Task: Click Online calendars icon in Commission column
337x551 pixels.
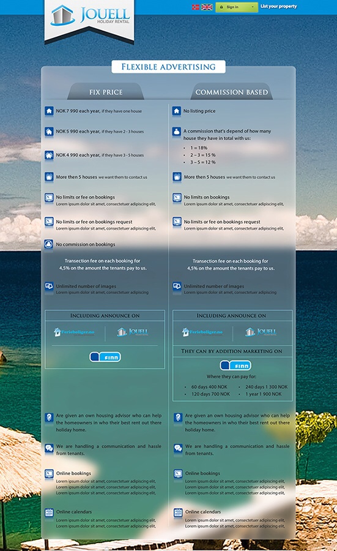Action: (178, 512)
